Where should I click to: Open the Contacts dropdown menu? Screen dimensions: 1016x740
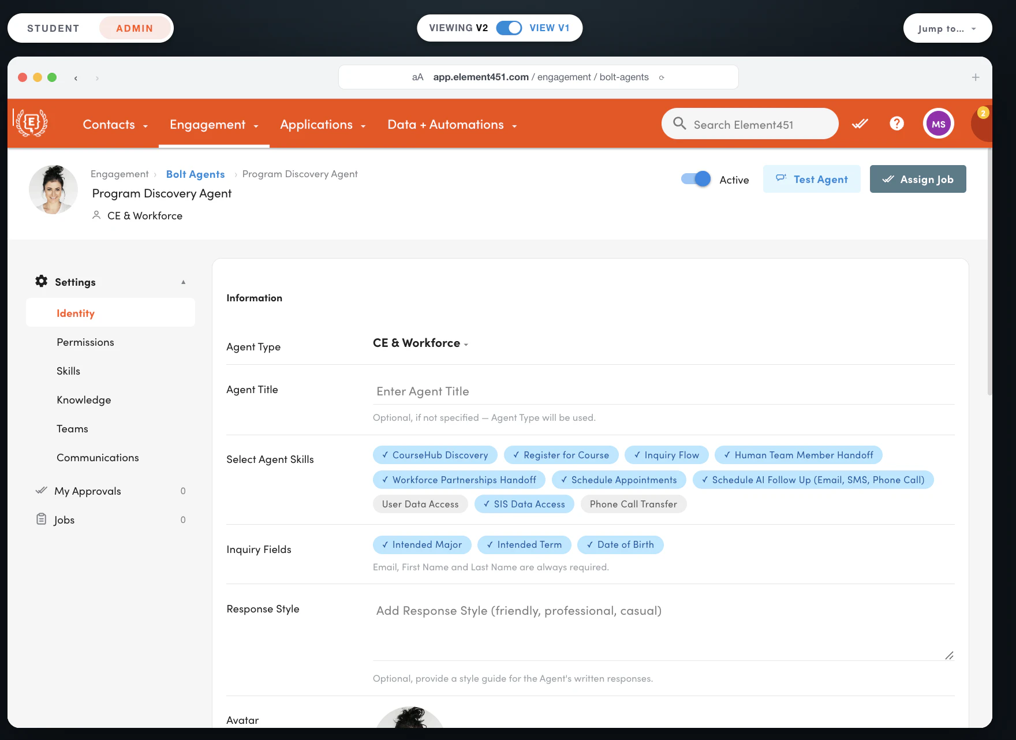(115, 125)
